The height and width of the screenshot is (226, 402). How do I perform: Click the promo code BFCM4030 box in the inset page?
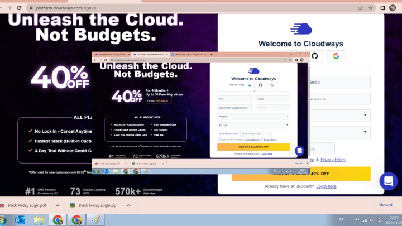(x=159, y=100)
